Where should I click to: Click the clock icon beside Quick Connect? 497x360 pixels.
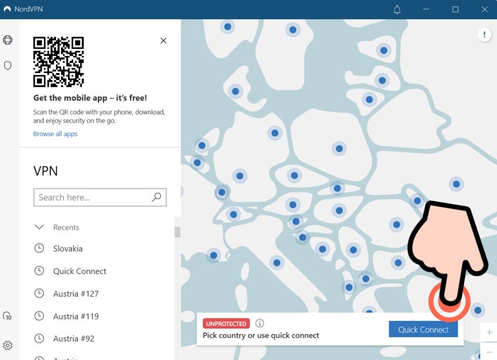click(x=39, y=271)
